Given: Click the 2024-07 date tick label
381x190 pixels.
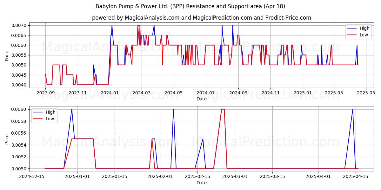Looking at the screenshot, I should pyautogui.click(x=206, y=93).
